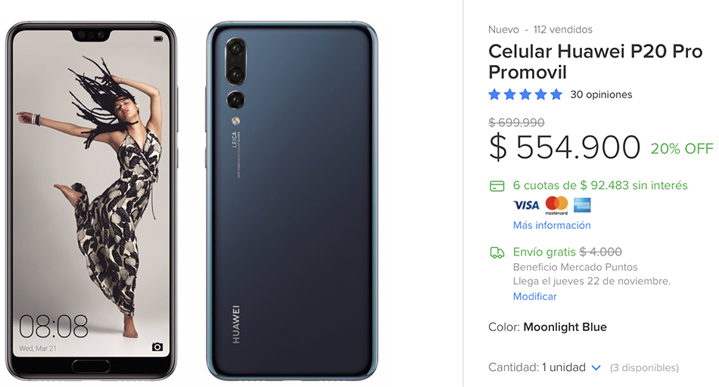Click Modificar to change shipping
Screen dimensions: 719x387
(x=534, y=296)
